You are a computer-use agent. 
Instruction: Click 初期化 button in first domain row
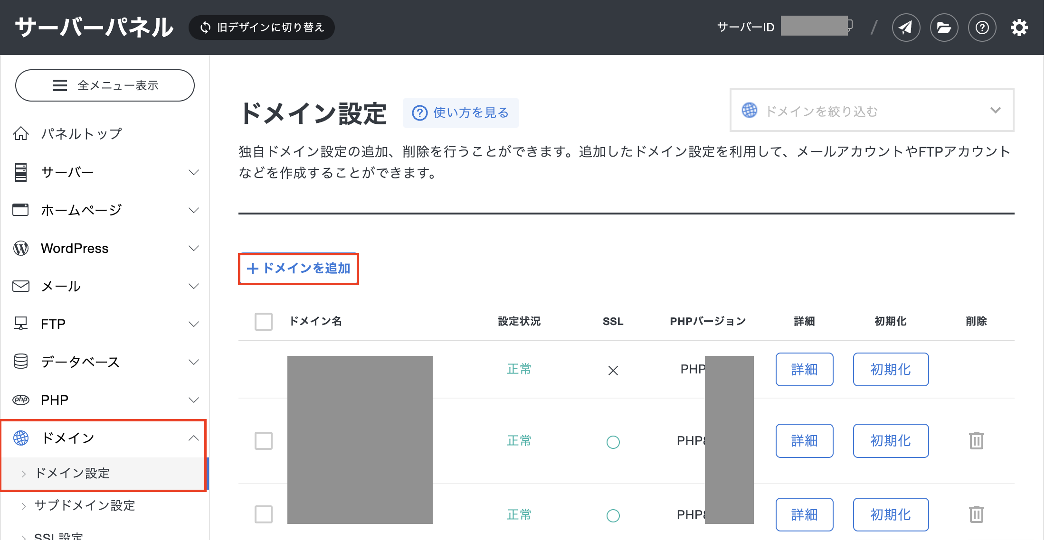coord(891,369)
